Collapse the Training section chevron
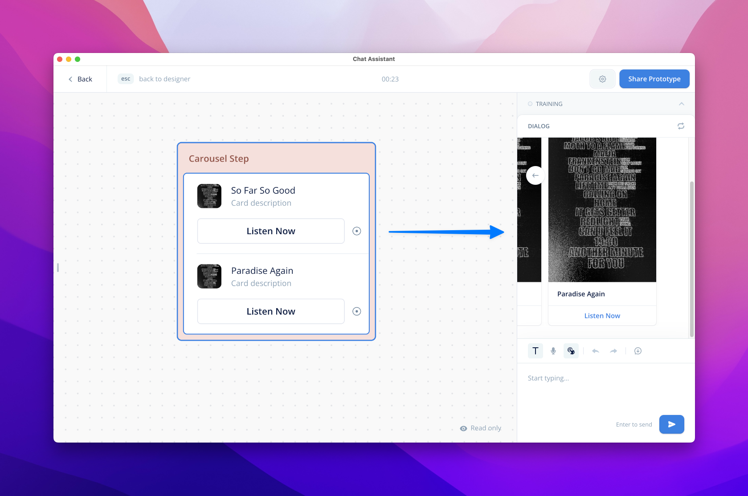The image size is (748, 496). click(681, 104)
